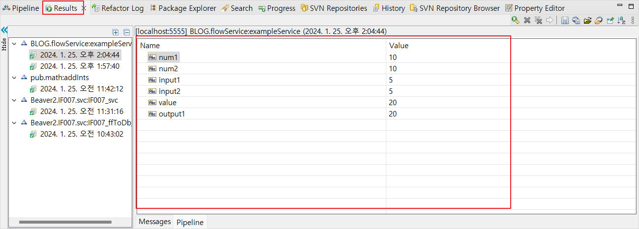Image resolution: width=639 pixels, height=229 pixels.
Task: Open the Refactor Log tab
Action: [x=117, y=8]
